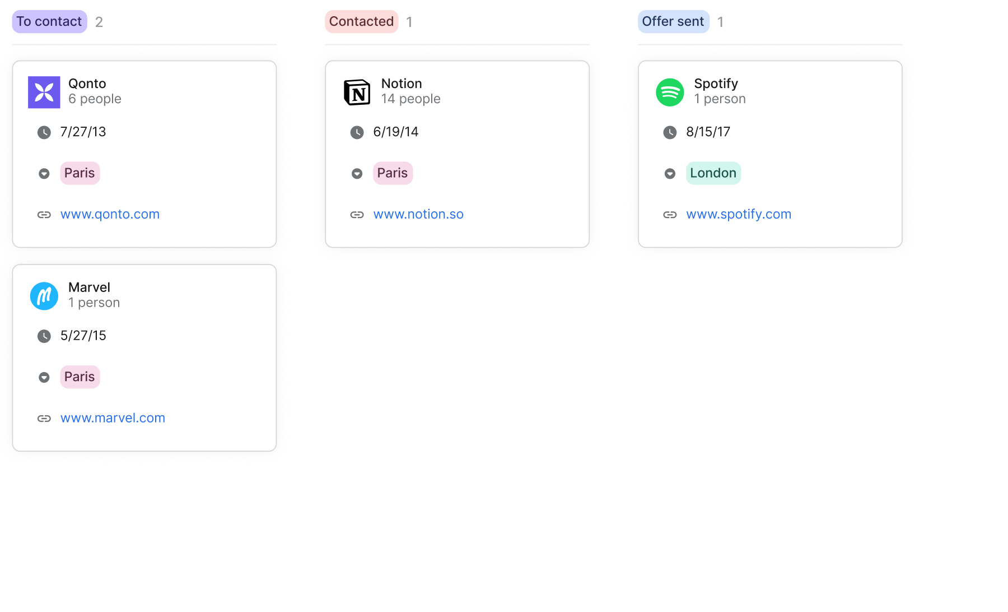Click '1 person' under Spotify
Screen dimensions: 1008x612
coord(720,99)
